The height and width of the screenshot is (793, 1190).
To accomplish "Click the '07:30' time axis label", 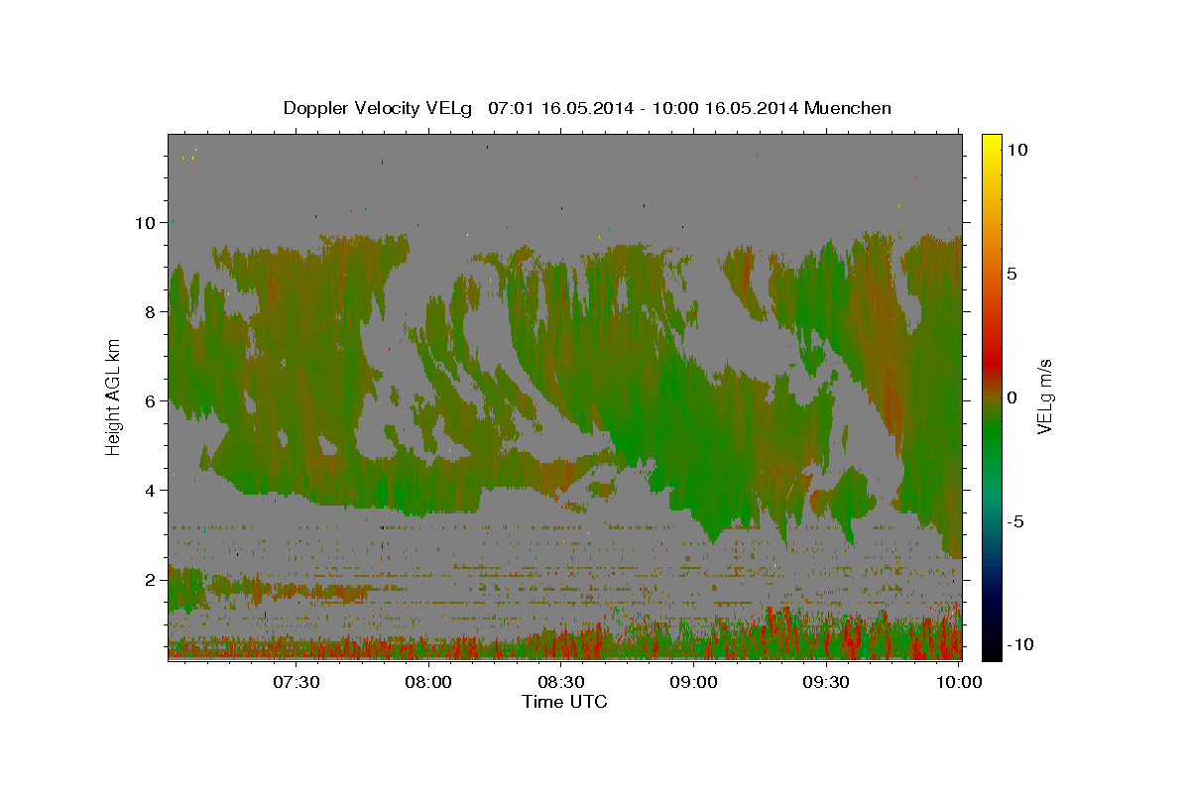I will pyautogui.click(x=297, y=682).
